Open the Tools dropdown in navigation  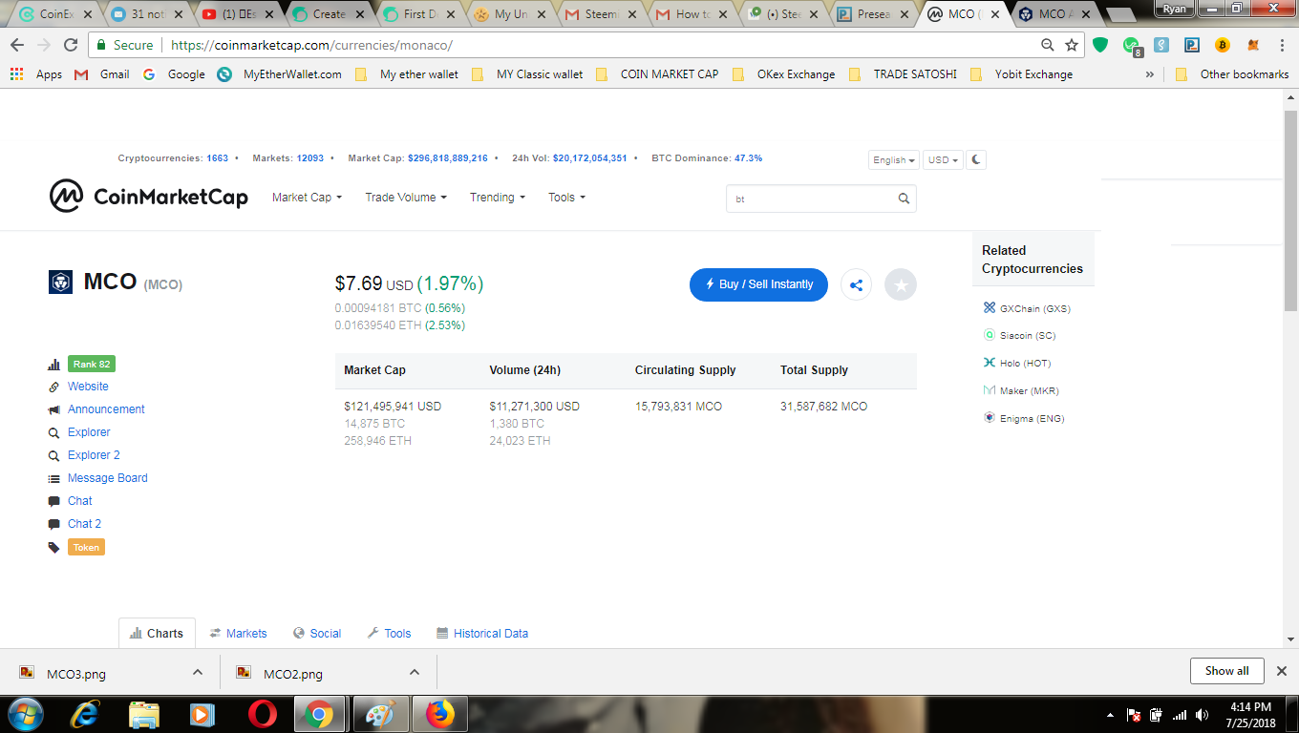click(x=566, y=198)
